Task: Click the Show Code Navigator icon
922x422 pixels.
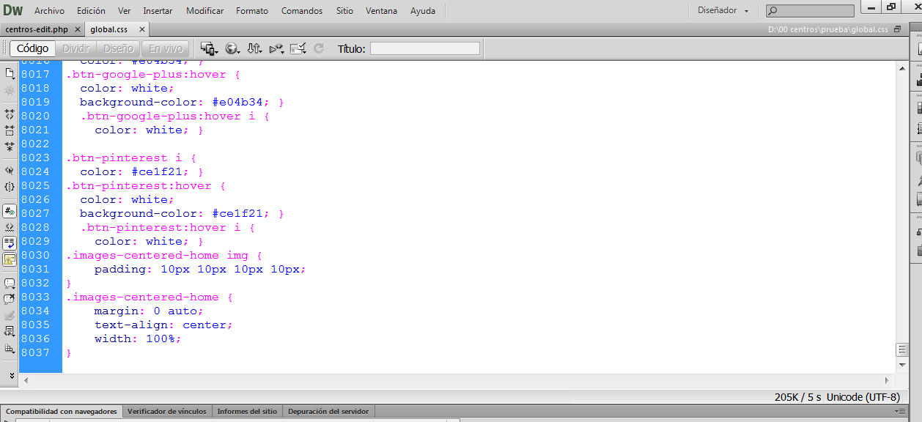Action: click(10, 91)
